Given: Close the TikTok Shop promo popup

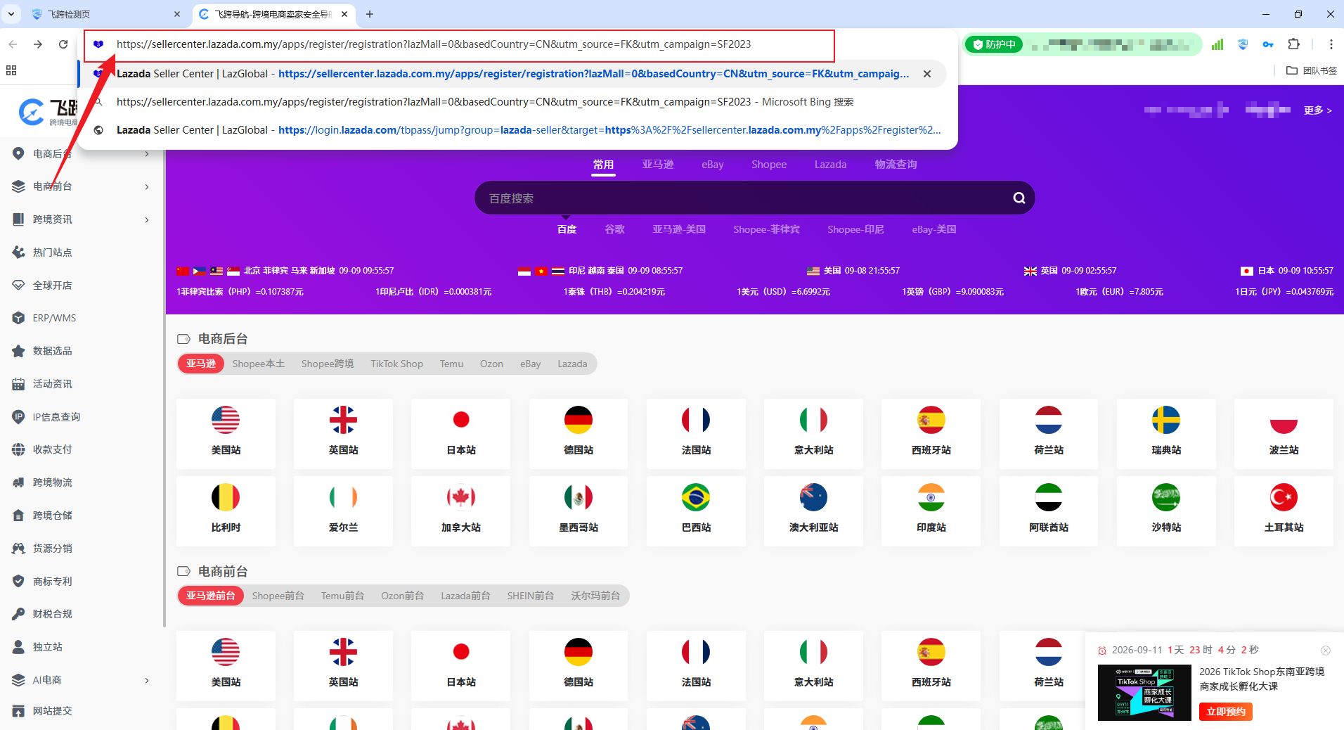Looking at the screenshot, I should 1326,651.
